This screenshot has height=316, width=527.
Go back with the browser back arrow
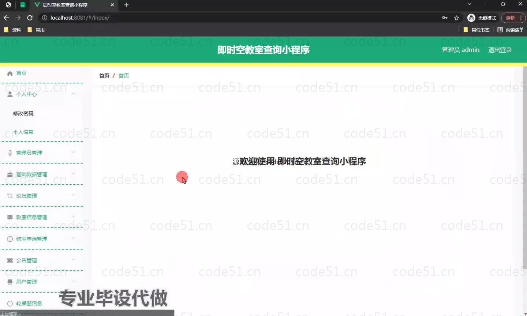coord(6,18)
